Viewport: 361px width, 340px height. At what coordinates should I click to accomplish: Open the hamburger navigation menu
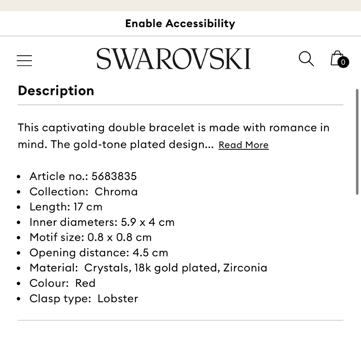pos(24,60)
